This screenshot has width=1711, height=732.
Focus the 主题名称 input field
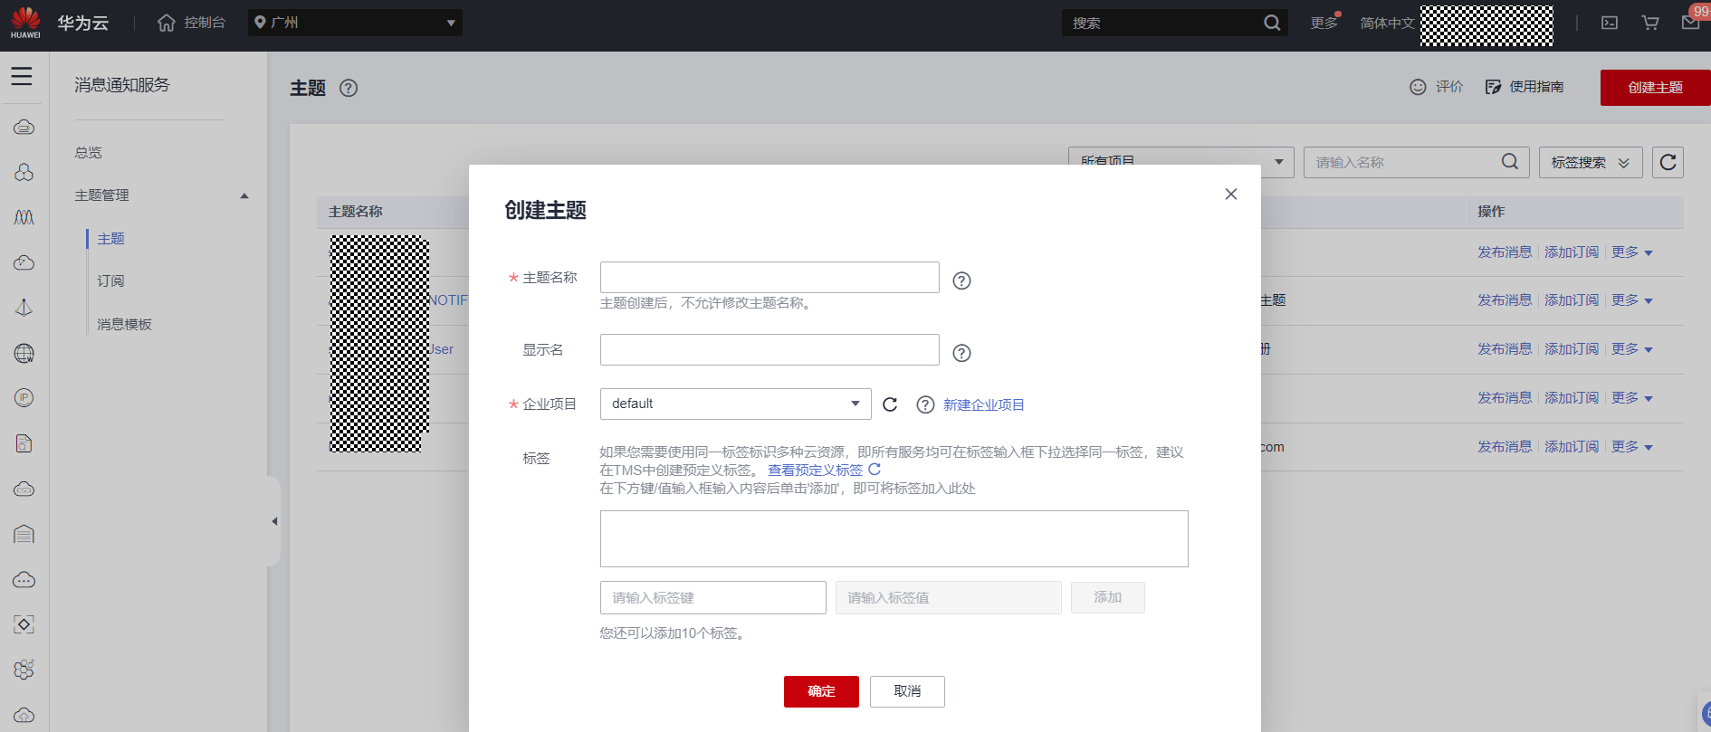pyautogui.click(x=769, y=277)
